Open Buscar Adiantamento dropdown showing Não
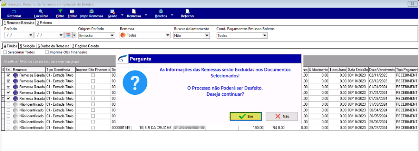Viewport: 419px width, 151px height. pyautogui.click(x=207, y=35)
